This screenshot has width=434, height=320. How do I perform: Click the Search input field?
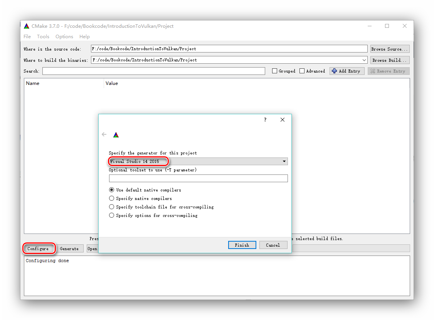pyautogui.click(x=154, y=71)
